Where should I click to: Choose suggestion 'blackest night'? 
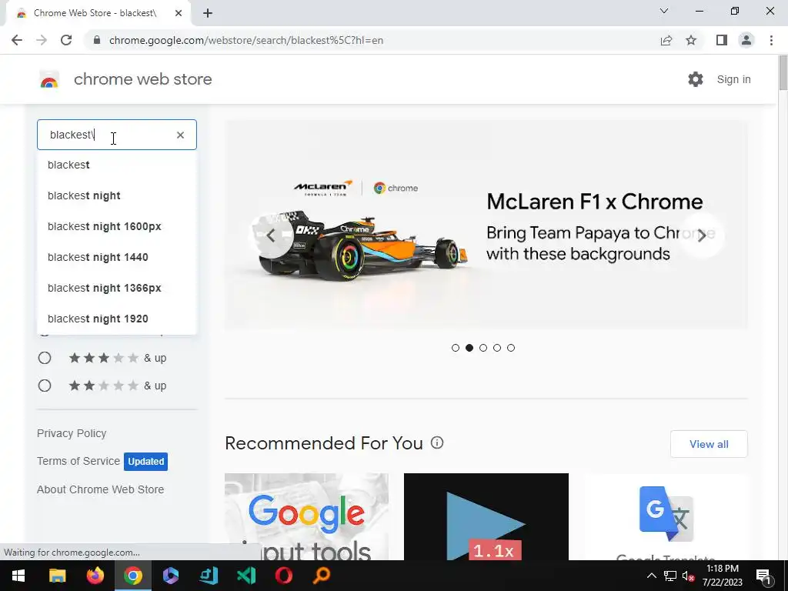(x=117, y=195)
